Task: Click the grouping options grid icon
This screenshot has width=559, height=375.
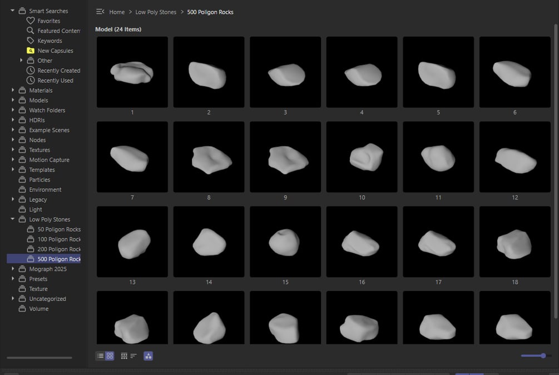Action: click(x=124, y=356)
